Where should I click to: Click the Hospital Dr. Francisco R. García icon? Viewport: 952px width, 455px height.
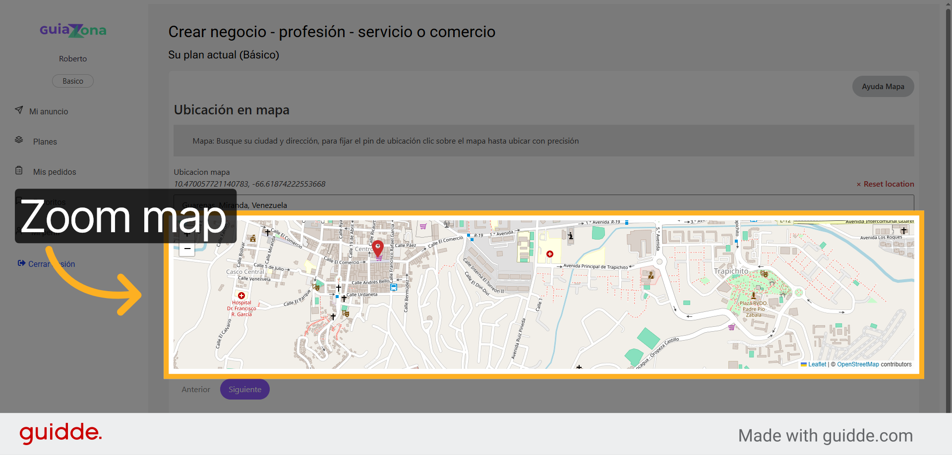(241, 296)
